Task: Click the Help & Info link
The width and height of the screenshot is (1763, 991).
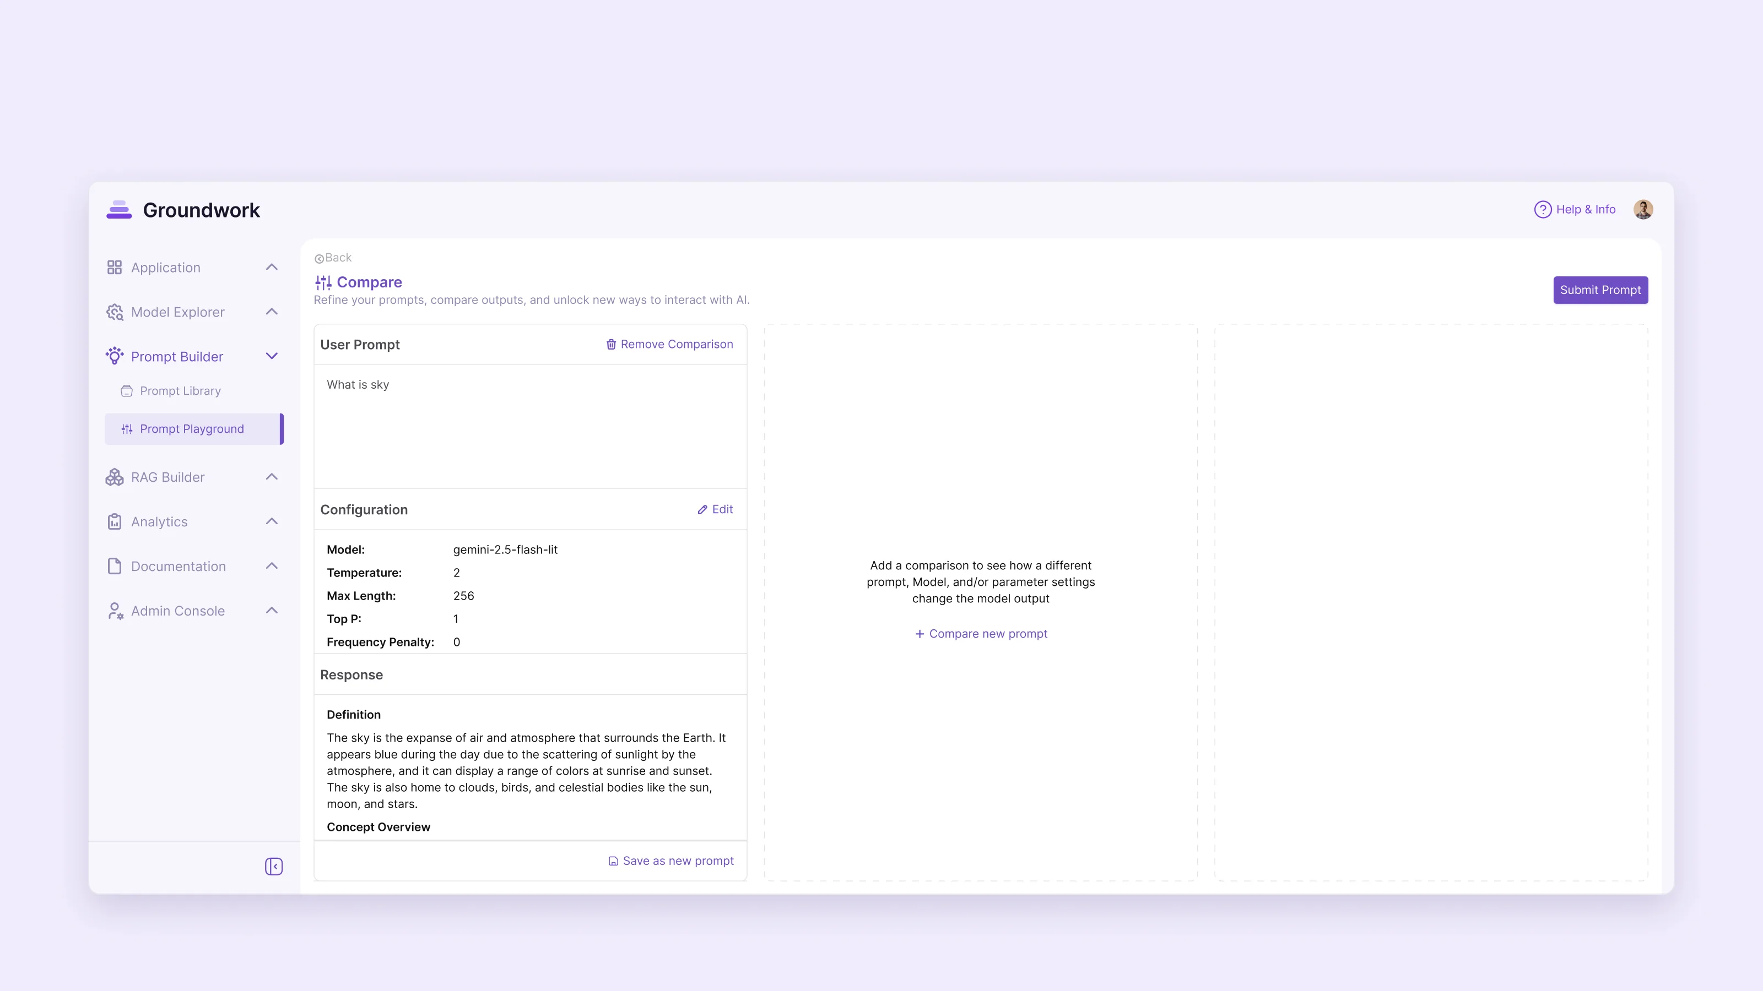Action: click(x=1575, y=209)
